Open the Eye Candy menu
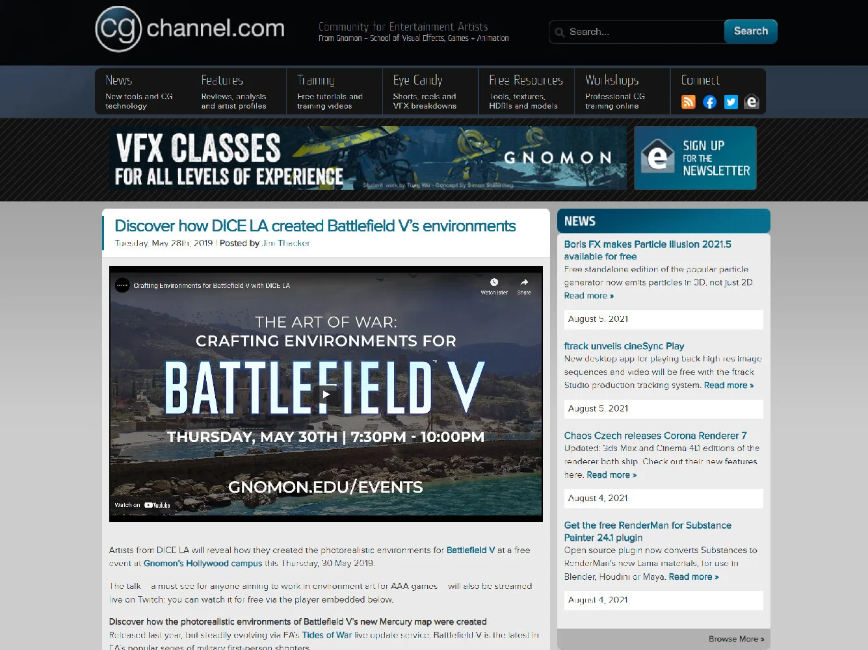 430,92
